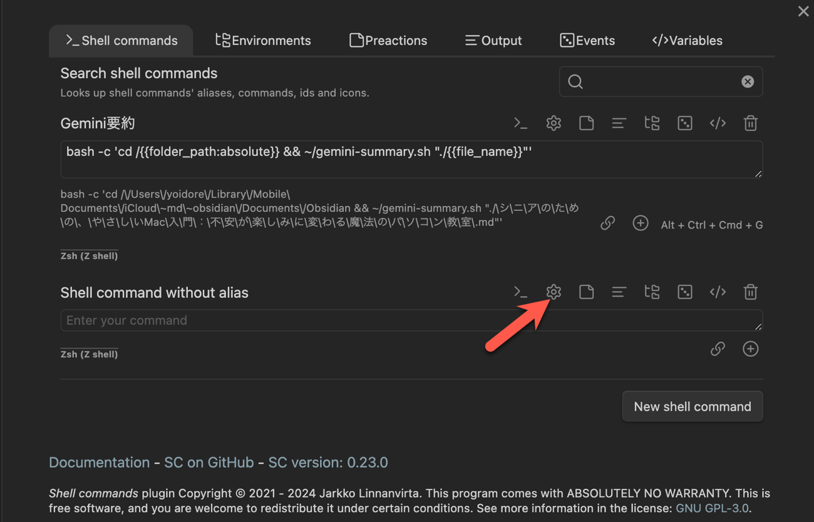
Task: Open Preactions icon for Shell command without alias
Action: coord(586,292)
